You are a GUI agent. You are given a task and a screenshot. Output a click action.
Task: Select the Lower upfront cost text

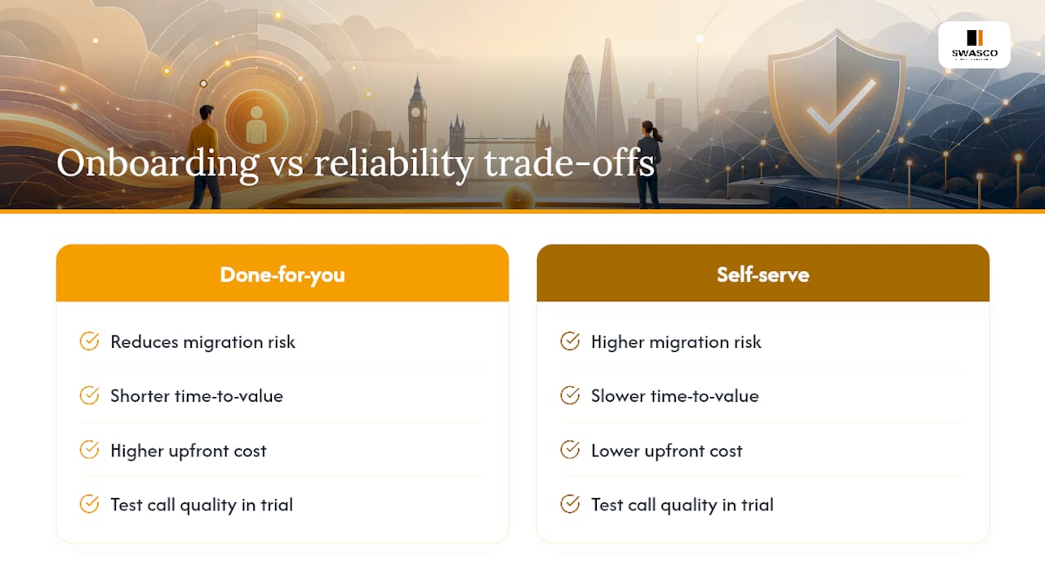[666, 451]
